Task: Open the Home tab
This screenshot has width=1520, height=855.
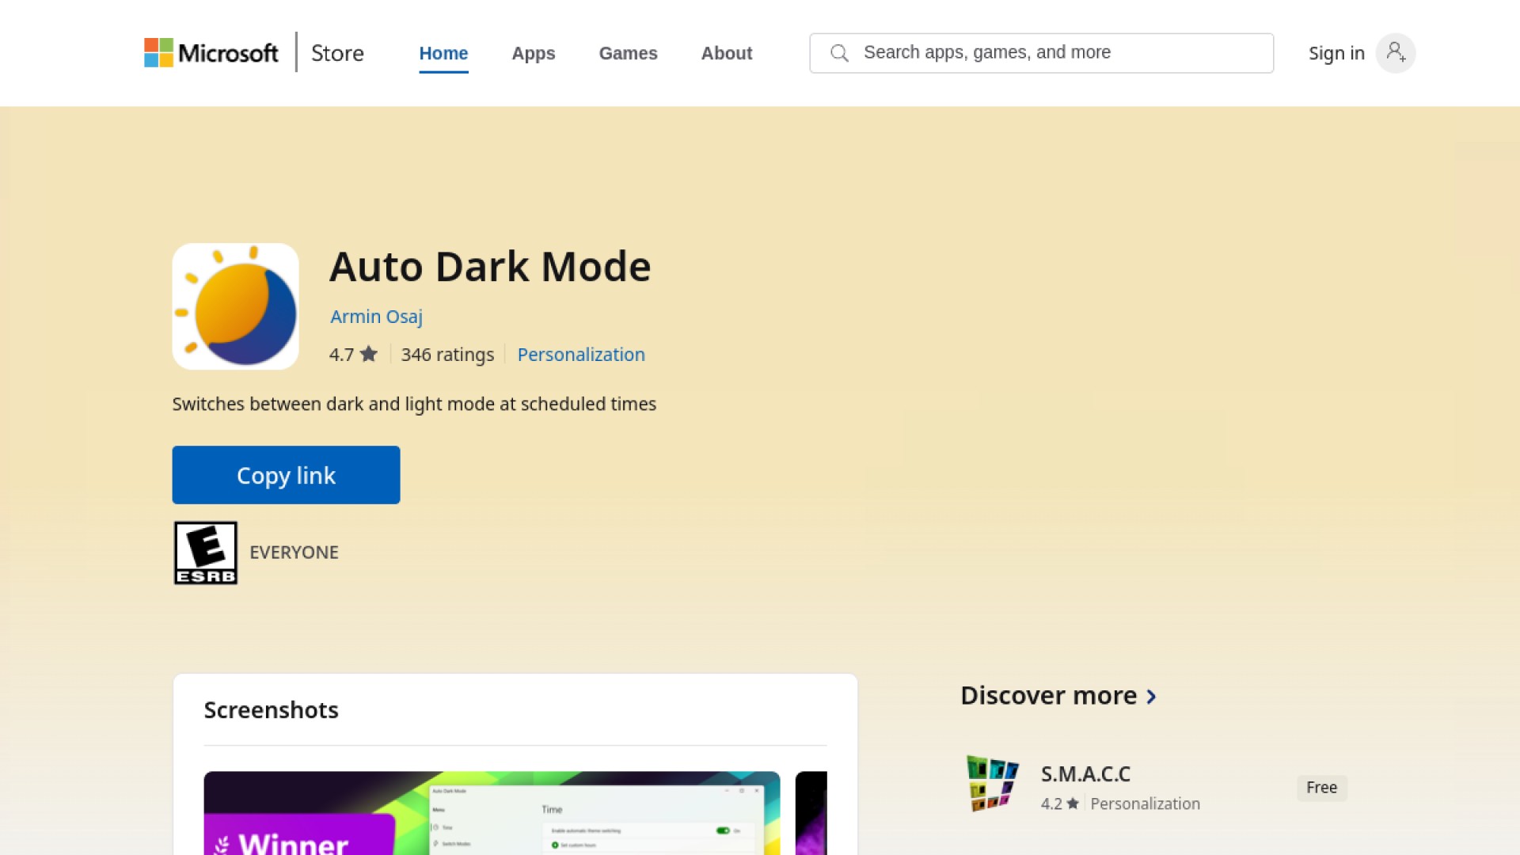Action: [x=443, y=53]
